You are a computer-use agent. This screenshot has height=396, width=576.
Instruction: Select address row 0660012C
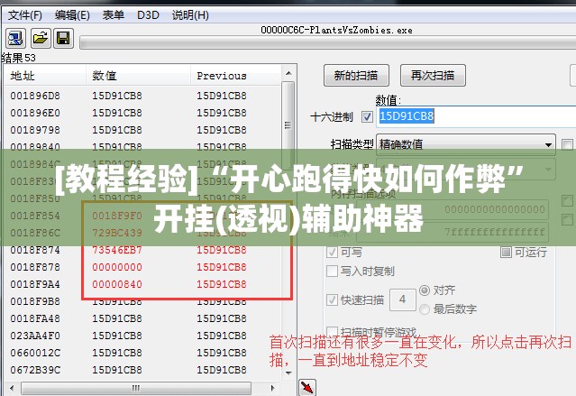coord(142,353)
